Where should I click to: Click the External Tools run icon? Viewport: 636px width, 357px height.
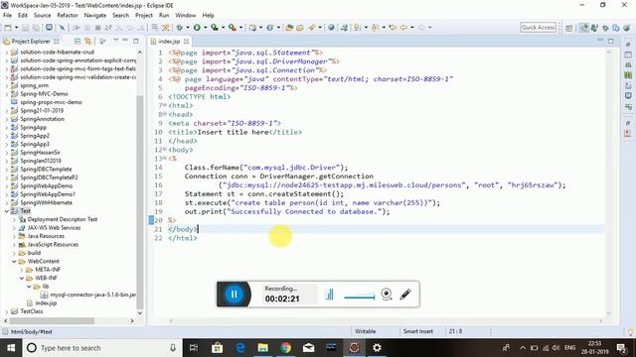(x=232, y=28)
